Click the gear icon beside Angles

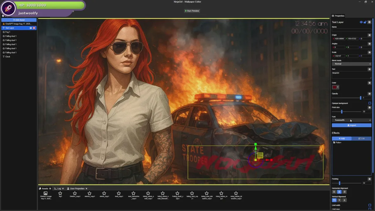(x=369, y=44)
